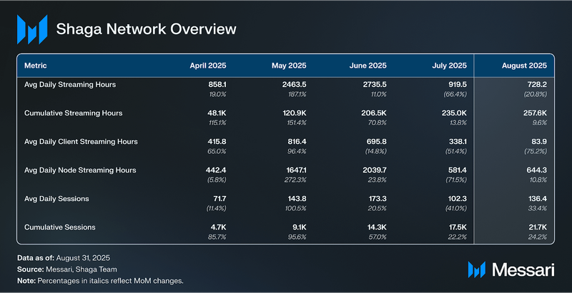Screen dimensions: 572x293
Task: Choose the July 2025 column header
Action: coord(450,65)
